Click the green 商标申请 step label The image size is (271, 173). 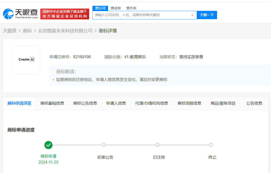pos(48,156)
